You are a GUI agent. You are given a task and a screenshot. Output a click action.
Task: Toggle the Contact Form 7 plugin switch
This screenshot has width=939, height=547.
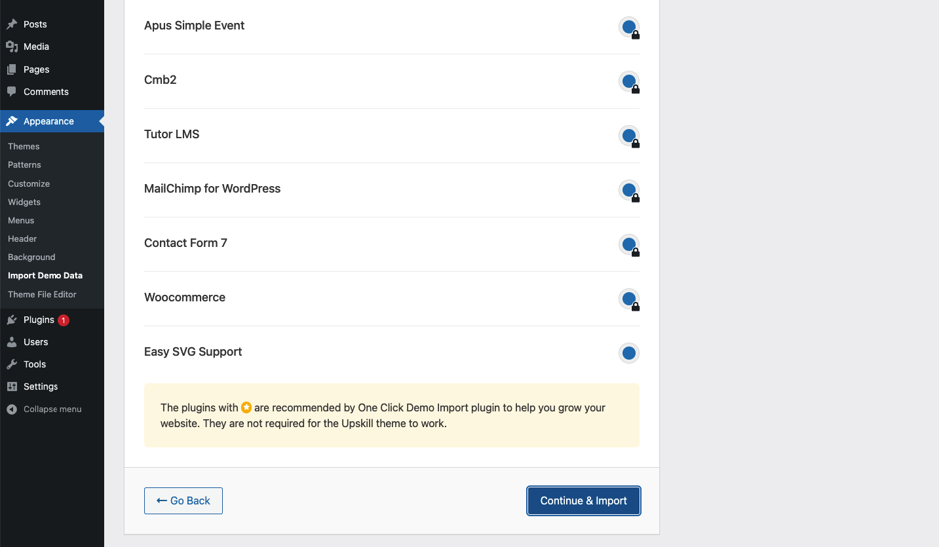pos(628,244)
